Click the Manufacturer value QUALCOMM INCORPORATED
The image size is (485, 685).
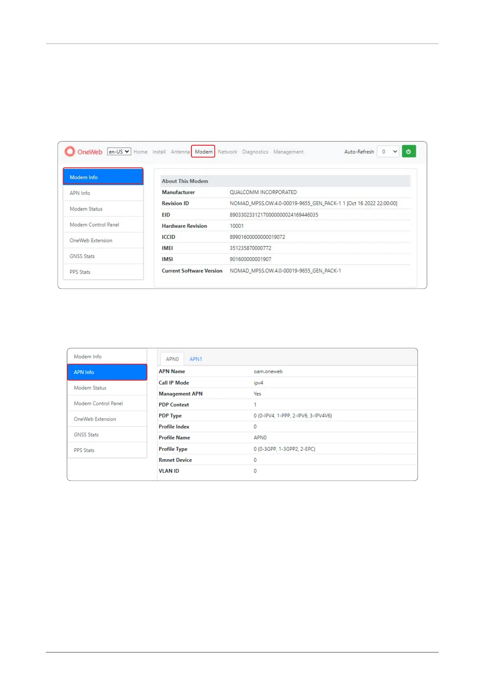pos(263,192)
